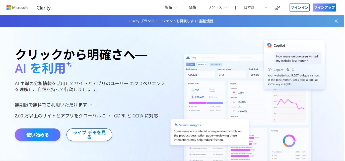Open the Filters panel in the dashboard preview
345x161 pixels.
pos(190,64)
